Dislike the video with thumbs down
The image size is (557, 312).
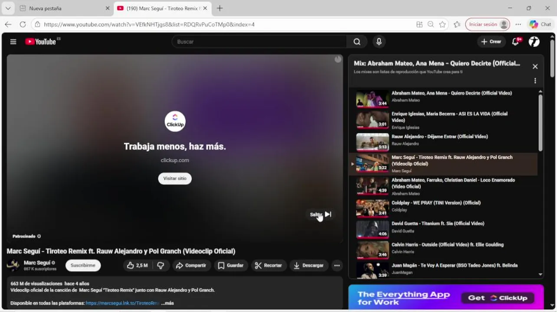pyautogui.click(x=161, y=265)
